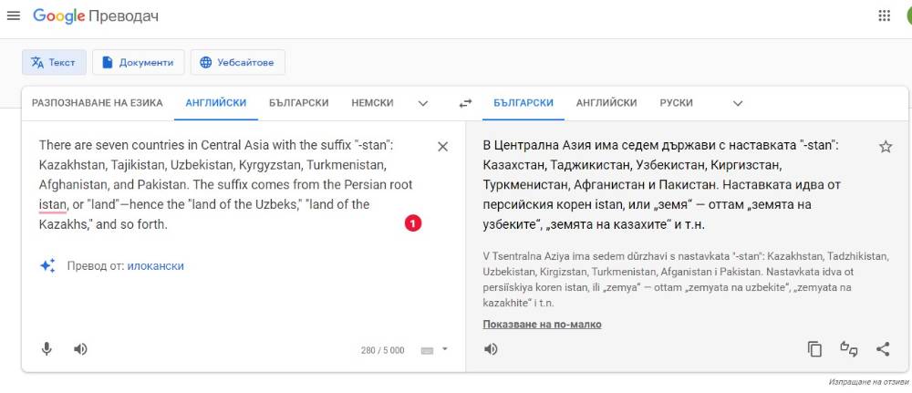Swap source and target languages
The width and height of the screenshot is (912, 393).
tap(465, 103)
